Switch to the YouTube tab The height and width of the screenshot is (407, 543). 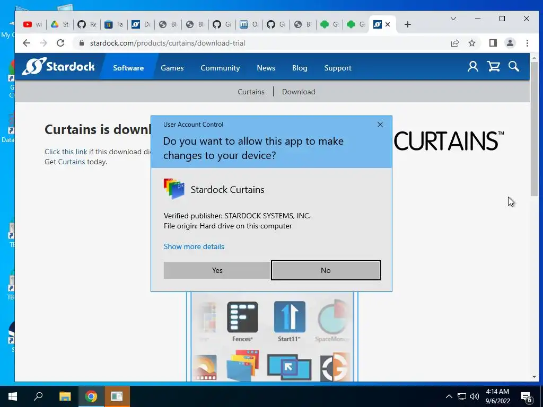[x=32, y=24]
